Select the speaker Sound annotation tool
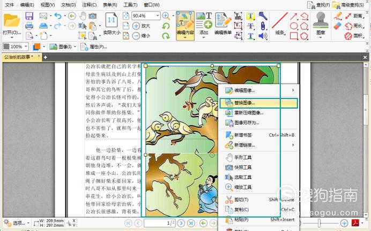371x231 pixels. click(263, 36)
